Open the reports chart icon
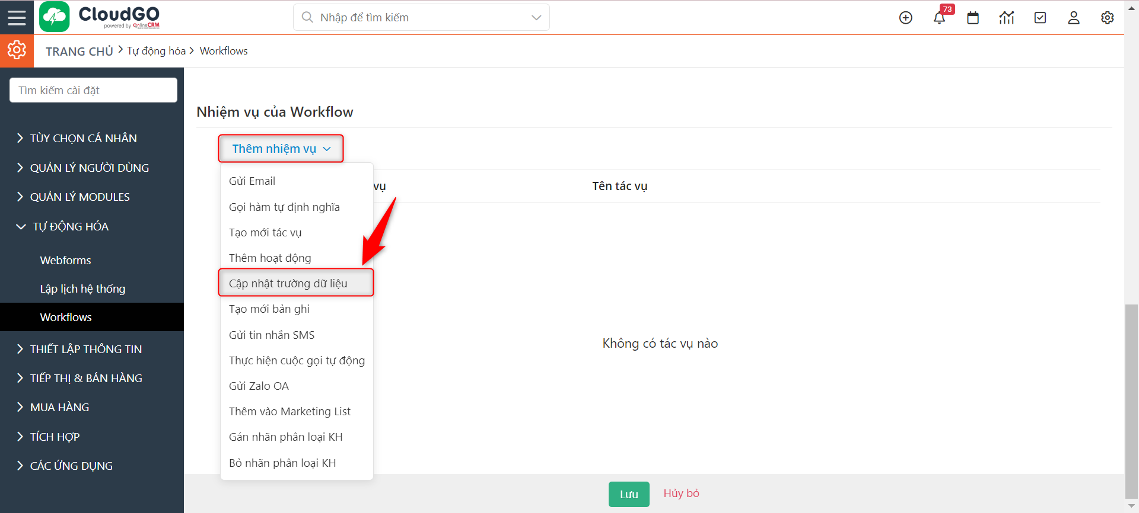This screenshot has width=1139, height=513. (x=1007, y=18)
